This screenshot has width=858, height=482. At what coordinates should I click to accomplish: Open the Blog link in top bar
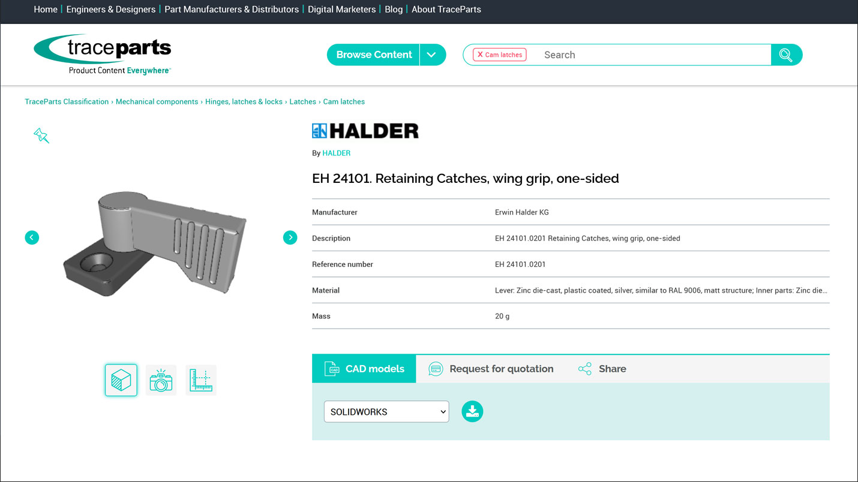click(x=394, y=10)
